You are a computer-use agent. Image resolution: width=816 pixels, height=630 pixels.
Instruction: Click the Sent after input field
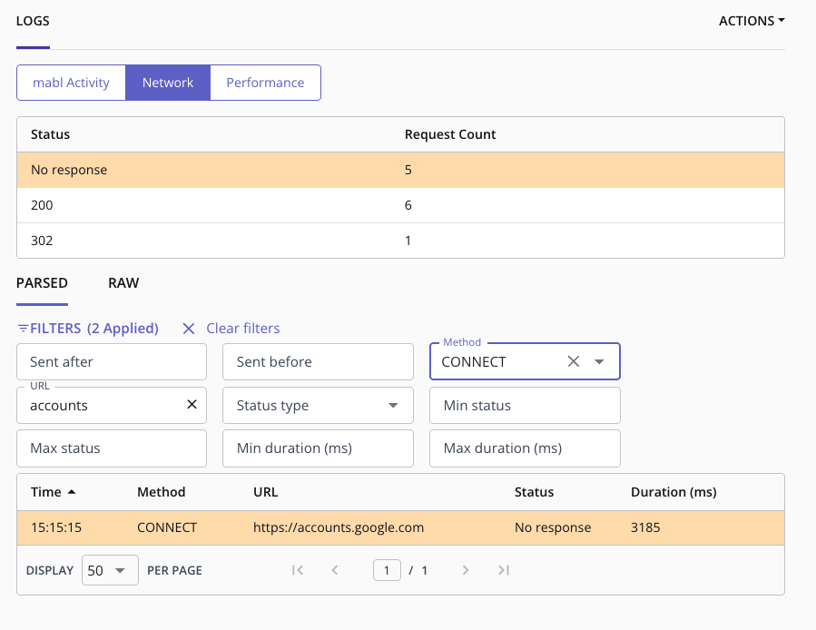coord(112,362)
